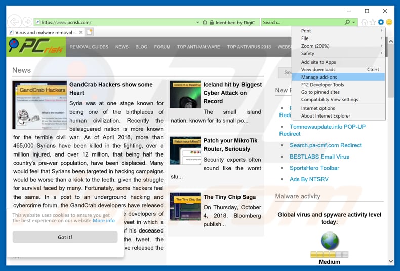Open Iceland hit by Biggest Cyber Attack headline

232,93
